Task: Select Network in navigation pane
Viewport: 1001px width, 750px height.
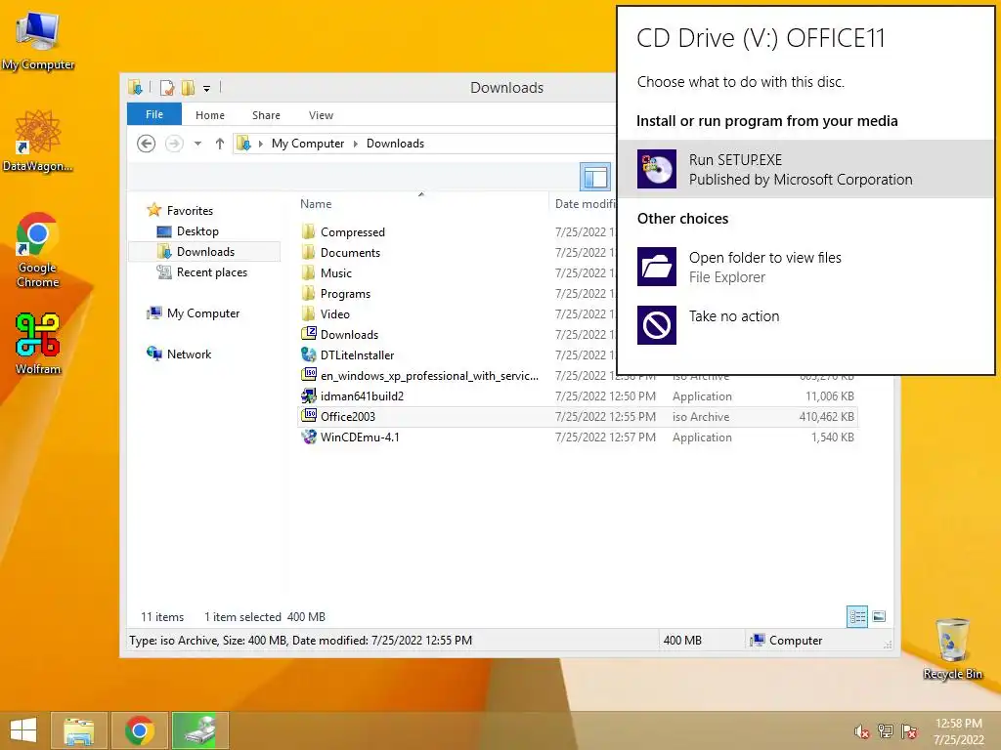Action: [189, 354]
